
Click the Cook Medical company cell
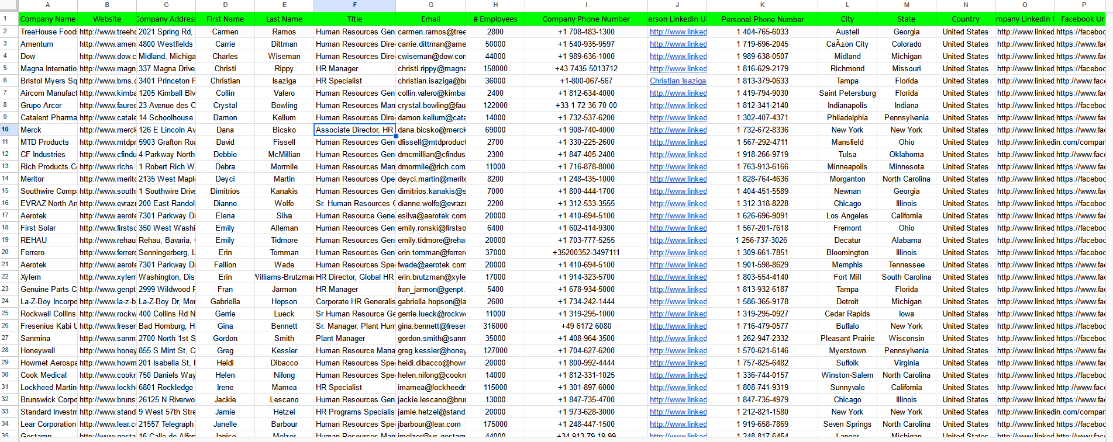(48, 375)
